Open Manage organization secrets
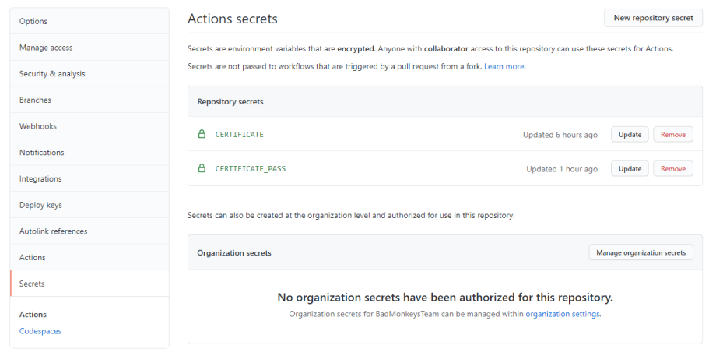The image size is (716, 356). click(x=641, y=252)
